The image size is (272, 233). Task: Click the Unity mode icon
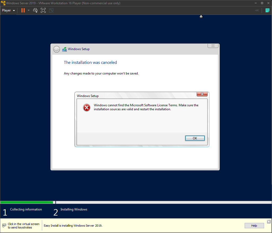click(x=51, y=10)
